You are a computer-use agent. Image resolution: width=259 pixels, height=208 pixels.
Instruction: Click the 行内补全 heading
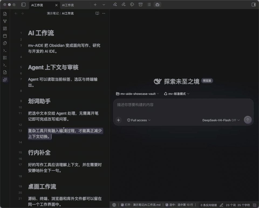(39, 152)
